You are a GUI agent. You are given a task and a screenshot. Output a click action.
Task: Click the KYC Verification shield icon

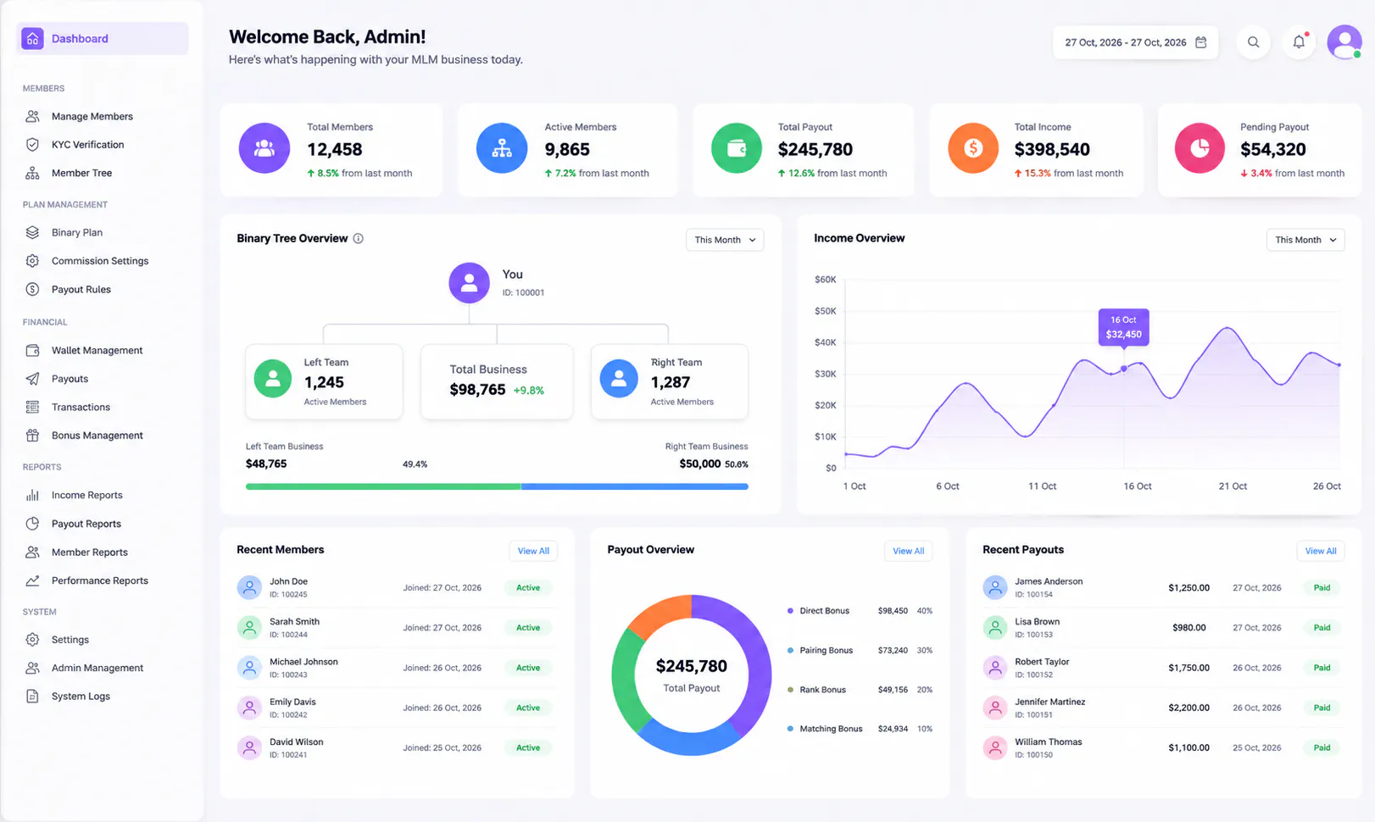coord(32,145)
